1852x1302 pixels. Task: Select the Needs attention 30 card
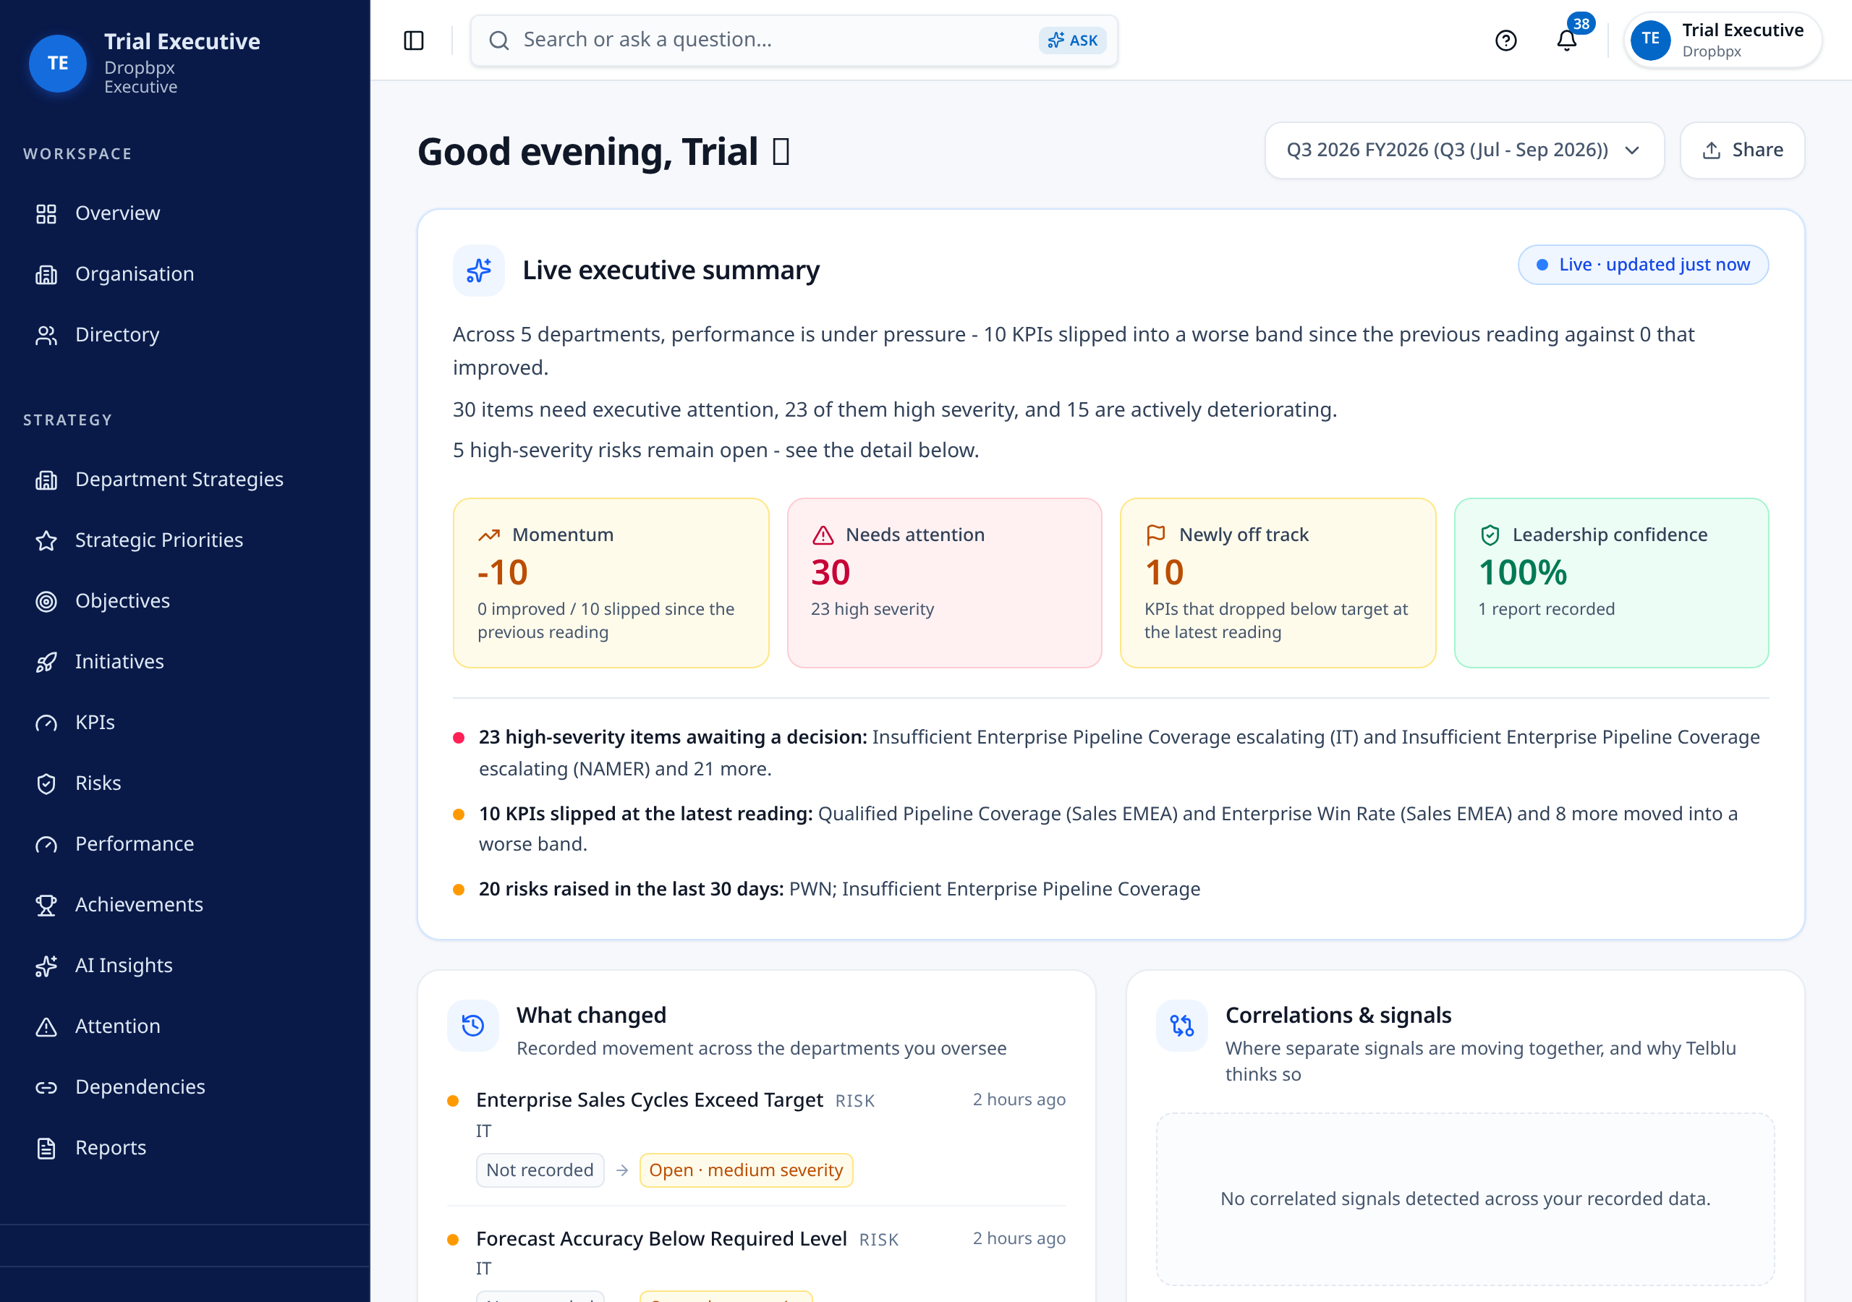[945, 583]
